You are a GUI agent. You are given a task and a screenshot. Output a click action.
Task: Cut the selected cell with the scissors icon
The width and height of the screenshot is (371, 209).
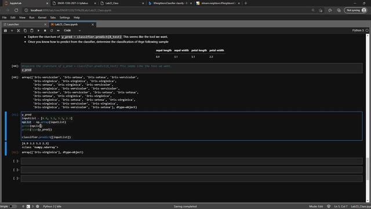pos(19,31)
